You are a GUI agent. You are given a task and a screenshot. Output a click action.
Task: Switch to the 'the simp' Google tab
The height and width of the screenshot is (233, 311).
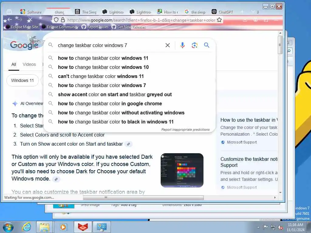[195, 12]
